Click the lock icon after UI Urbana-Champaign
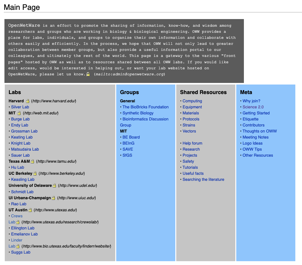 tap(53, 198)
